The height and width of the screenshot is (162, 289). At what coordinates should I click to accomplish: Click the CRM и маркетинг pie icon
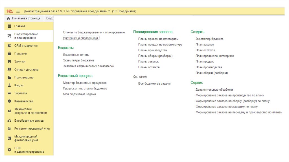9,46
